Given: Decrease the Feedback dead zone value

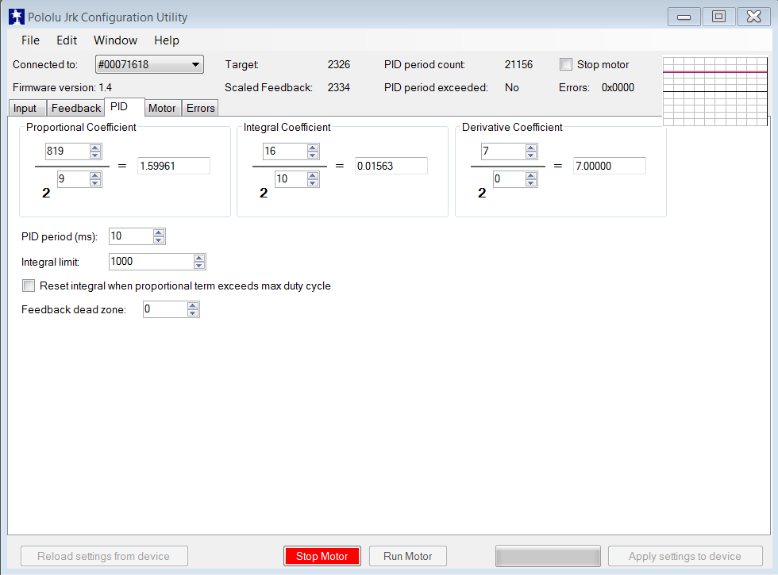Looking at the screenshot, I should (x=193, y=312).
